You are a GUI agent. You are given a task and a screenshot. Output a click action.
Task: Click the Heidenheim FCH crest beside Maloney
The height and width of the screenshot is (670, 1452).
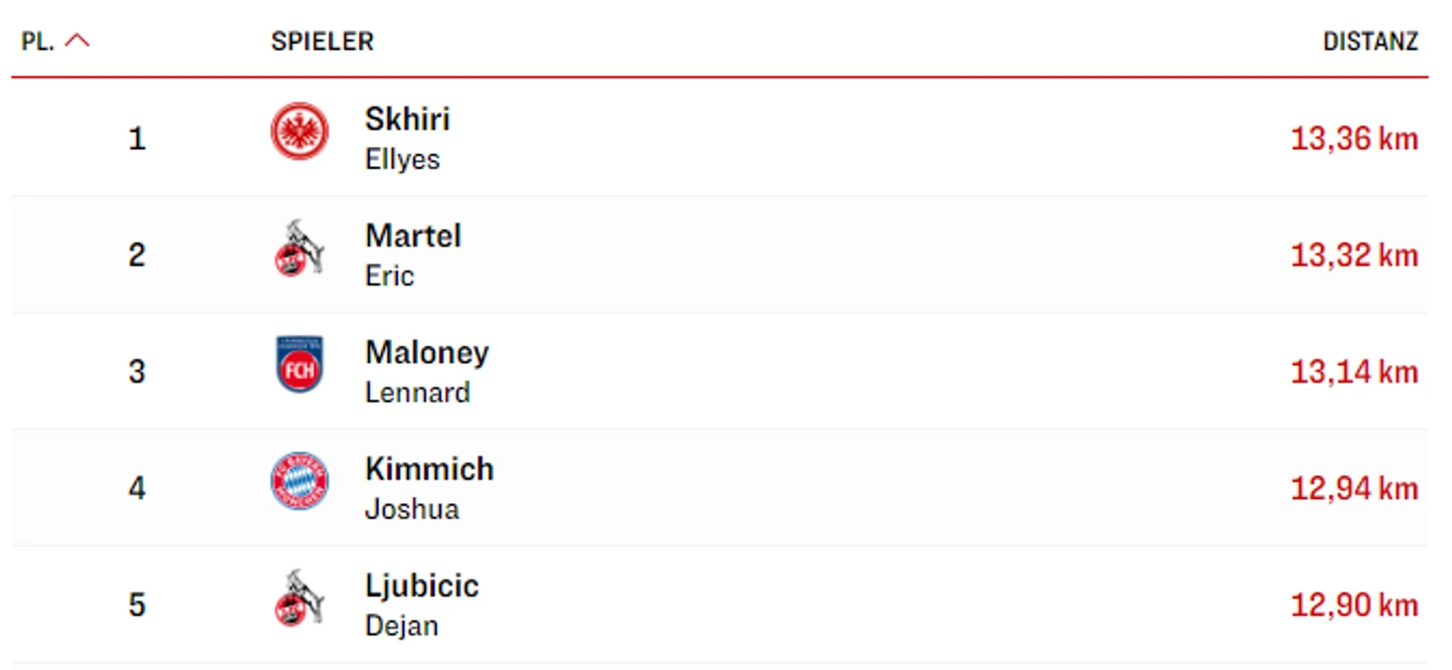point(299,365)
